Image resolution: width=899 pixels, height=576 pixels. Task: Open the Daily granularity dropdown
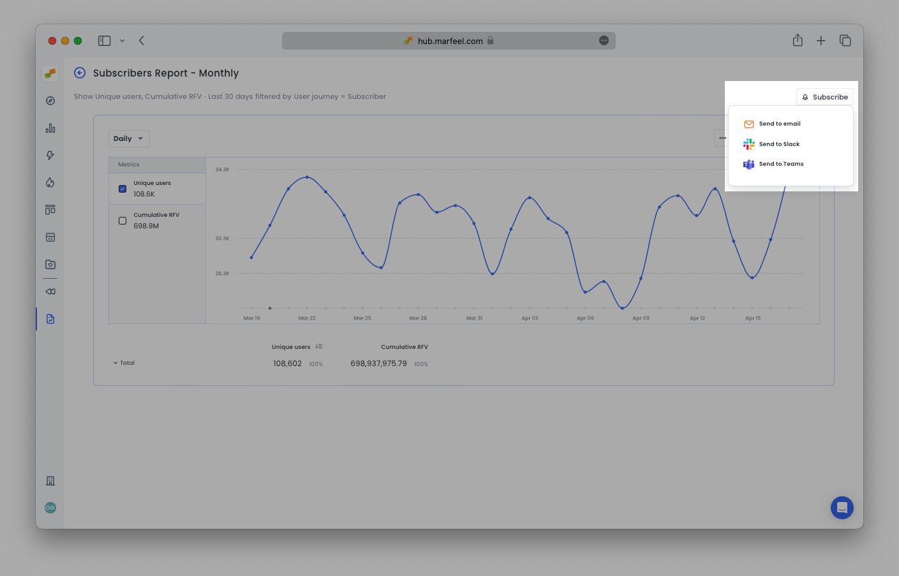pos(128,138)
